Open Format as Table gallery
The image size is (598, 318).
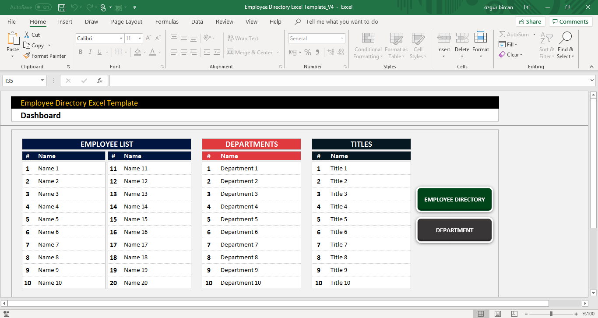[396, 46]
